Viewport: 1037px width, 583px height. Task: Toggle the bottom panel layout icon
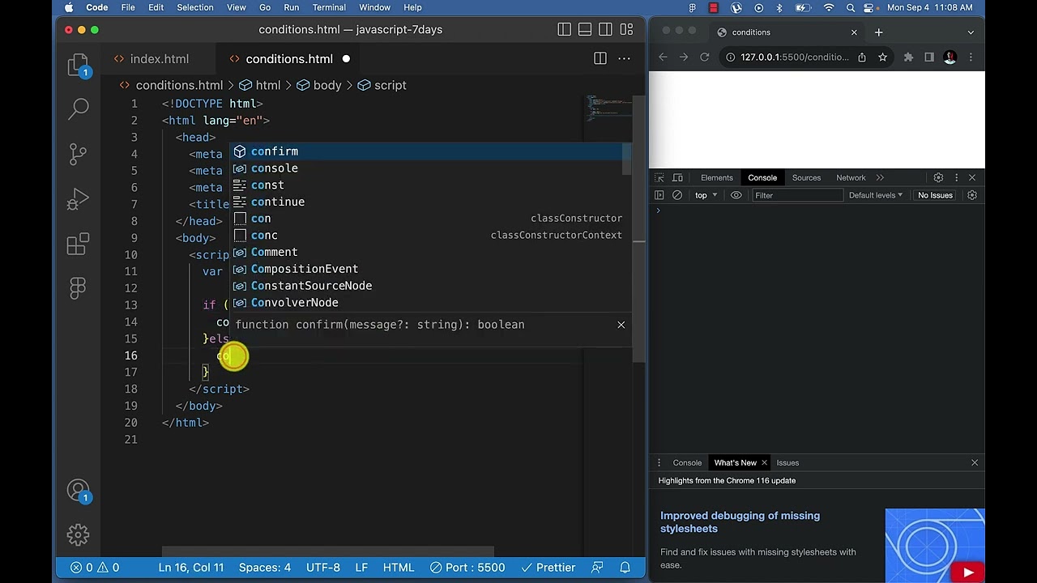click(x=585, y=30)
